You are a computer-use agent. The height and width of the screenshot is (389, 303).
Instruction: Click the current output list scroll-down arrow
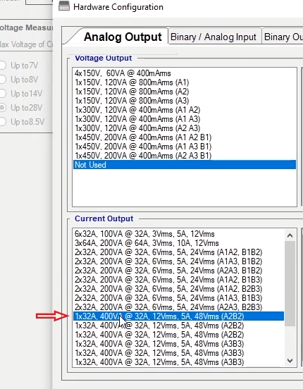click(290, 361)
